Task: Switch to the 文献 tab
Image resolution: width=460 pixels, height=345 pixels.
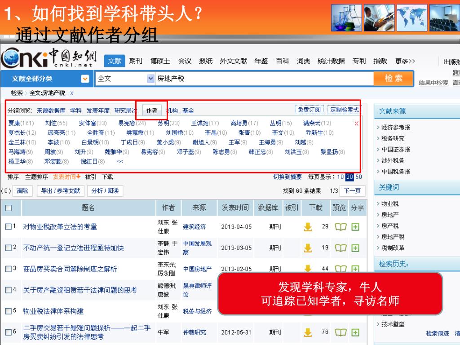Action: coord(115,61)
